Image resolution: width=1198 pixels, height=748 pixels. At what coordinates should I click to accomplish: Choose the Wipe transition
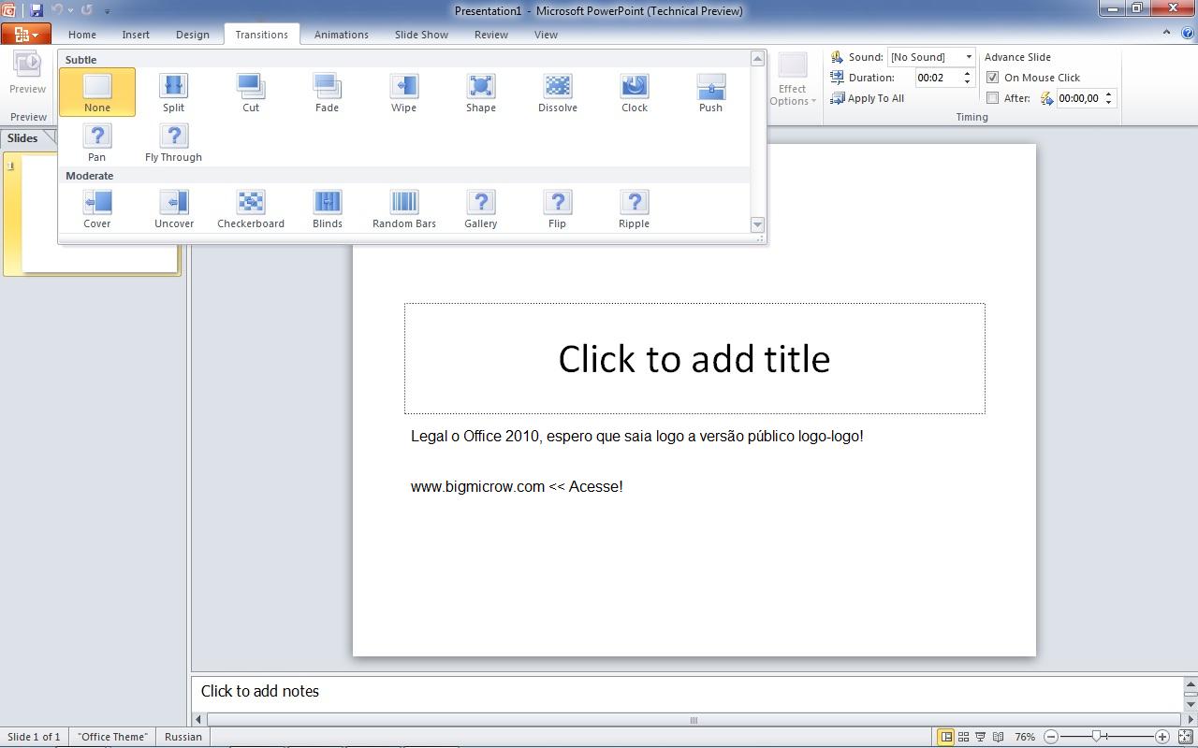tap(403, 92)
